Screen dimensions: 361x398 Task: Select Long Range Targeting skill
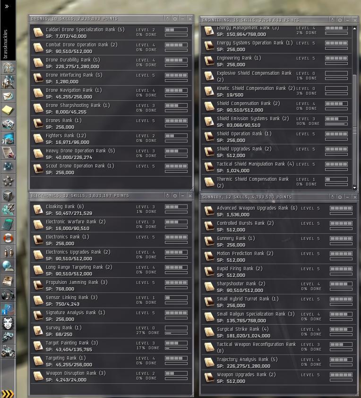111,270
